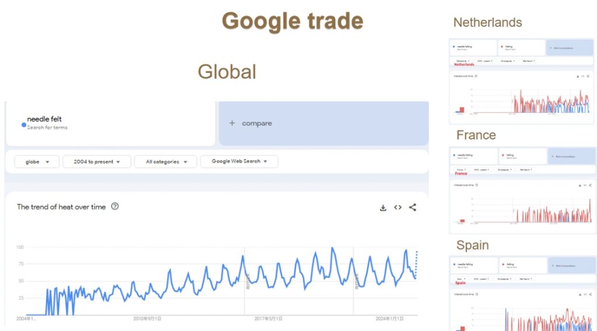Open the globe region dropdown

click(x=37, y=162)
